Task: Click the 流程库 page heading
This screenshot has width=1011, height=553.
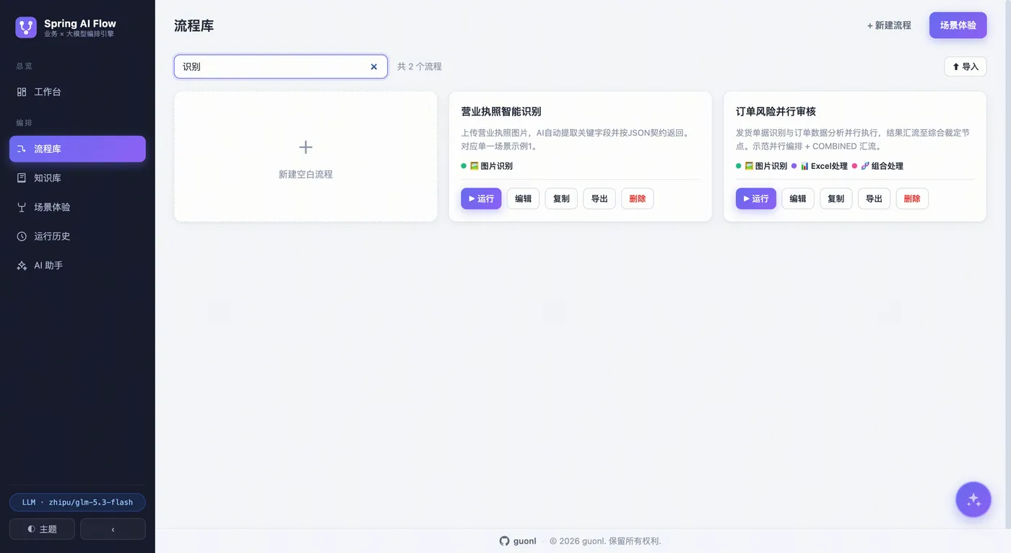Action: click(194, 26)
